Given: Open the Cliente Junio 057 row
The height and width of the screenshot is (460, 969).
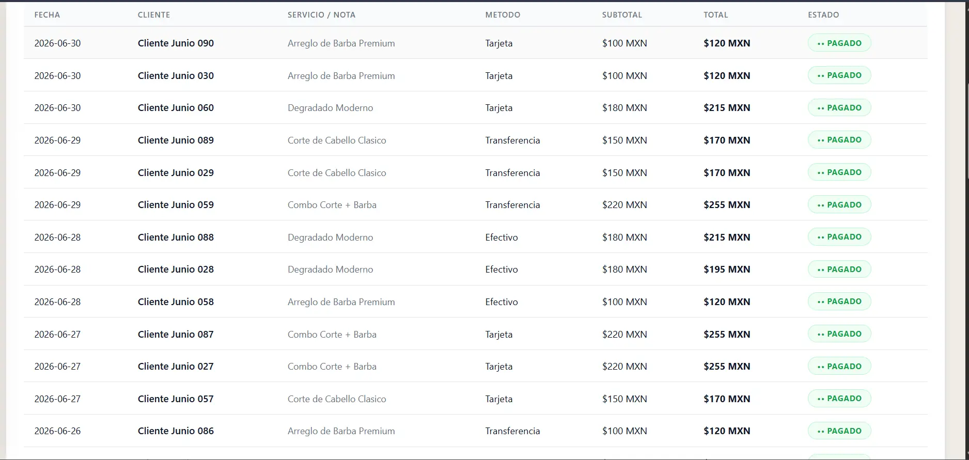Looking at the screenshot, I should click(x=475, y=399).
